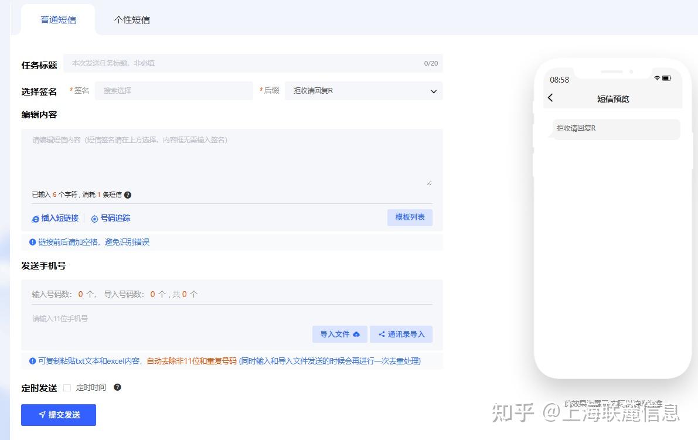This screenshot has height=440, width=698.
Task: Click the dropdown arrow of 后缀 selector
Action: (434, 91)
